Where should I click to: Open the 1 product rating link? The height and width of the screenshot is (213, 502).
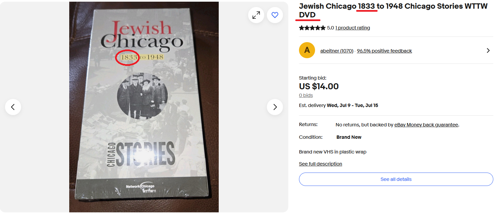[x=353, y=28]
